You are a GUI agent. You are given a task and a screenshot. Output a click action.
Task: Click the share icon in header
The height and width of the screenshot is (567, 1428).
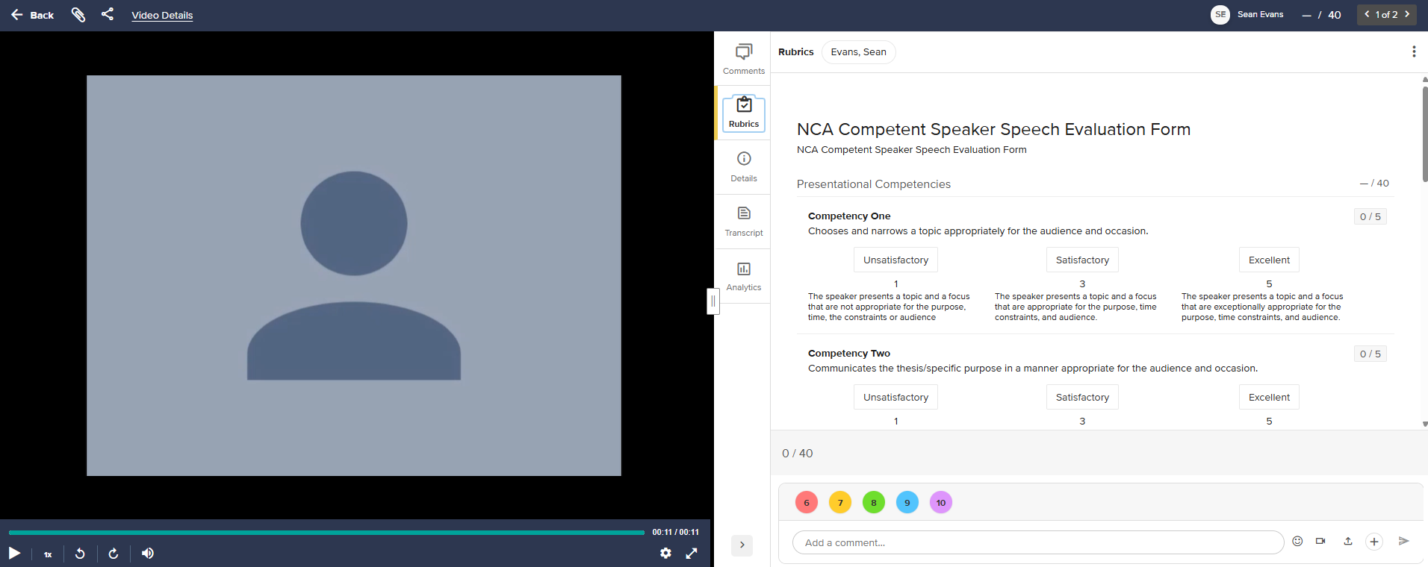(x=108, y=14)
